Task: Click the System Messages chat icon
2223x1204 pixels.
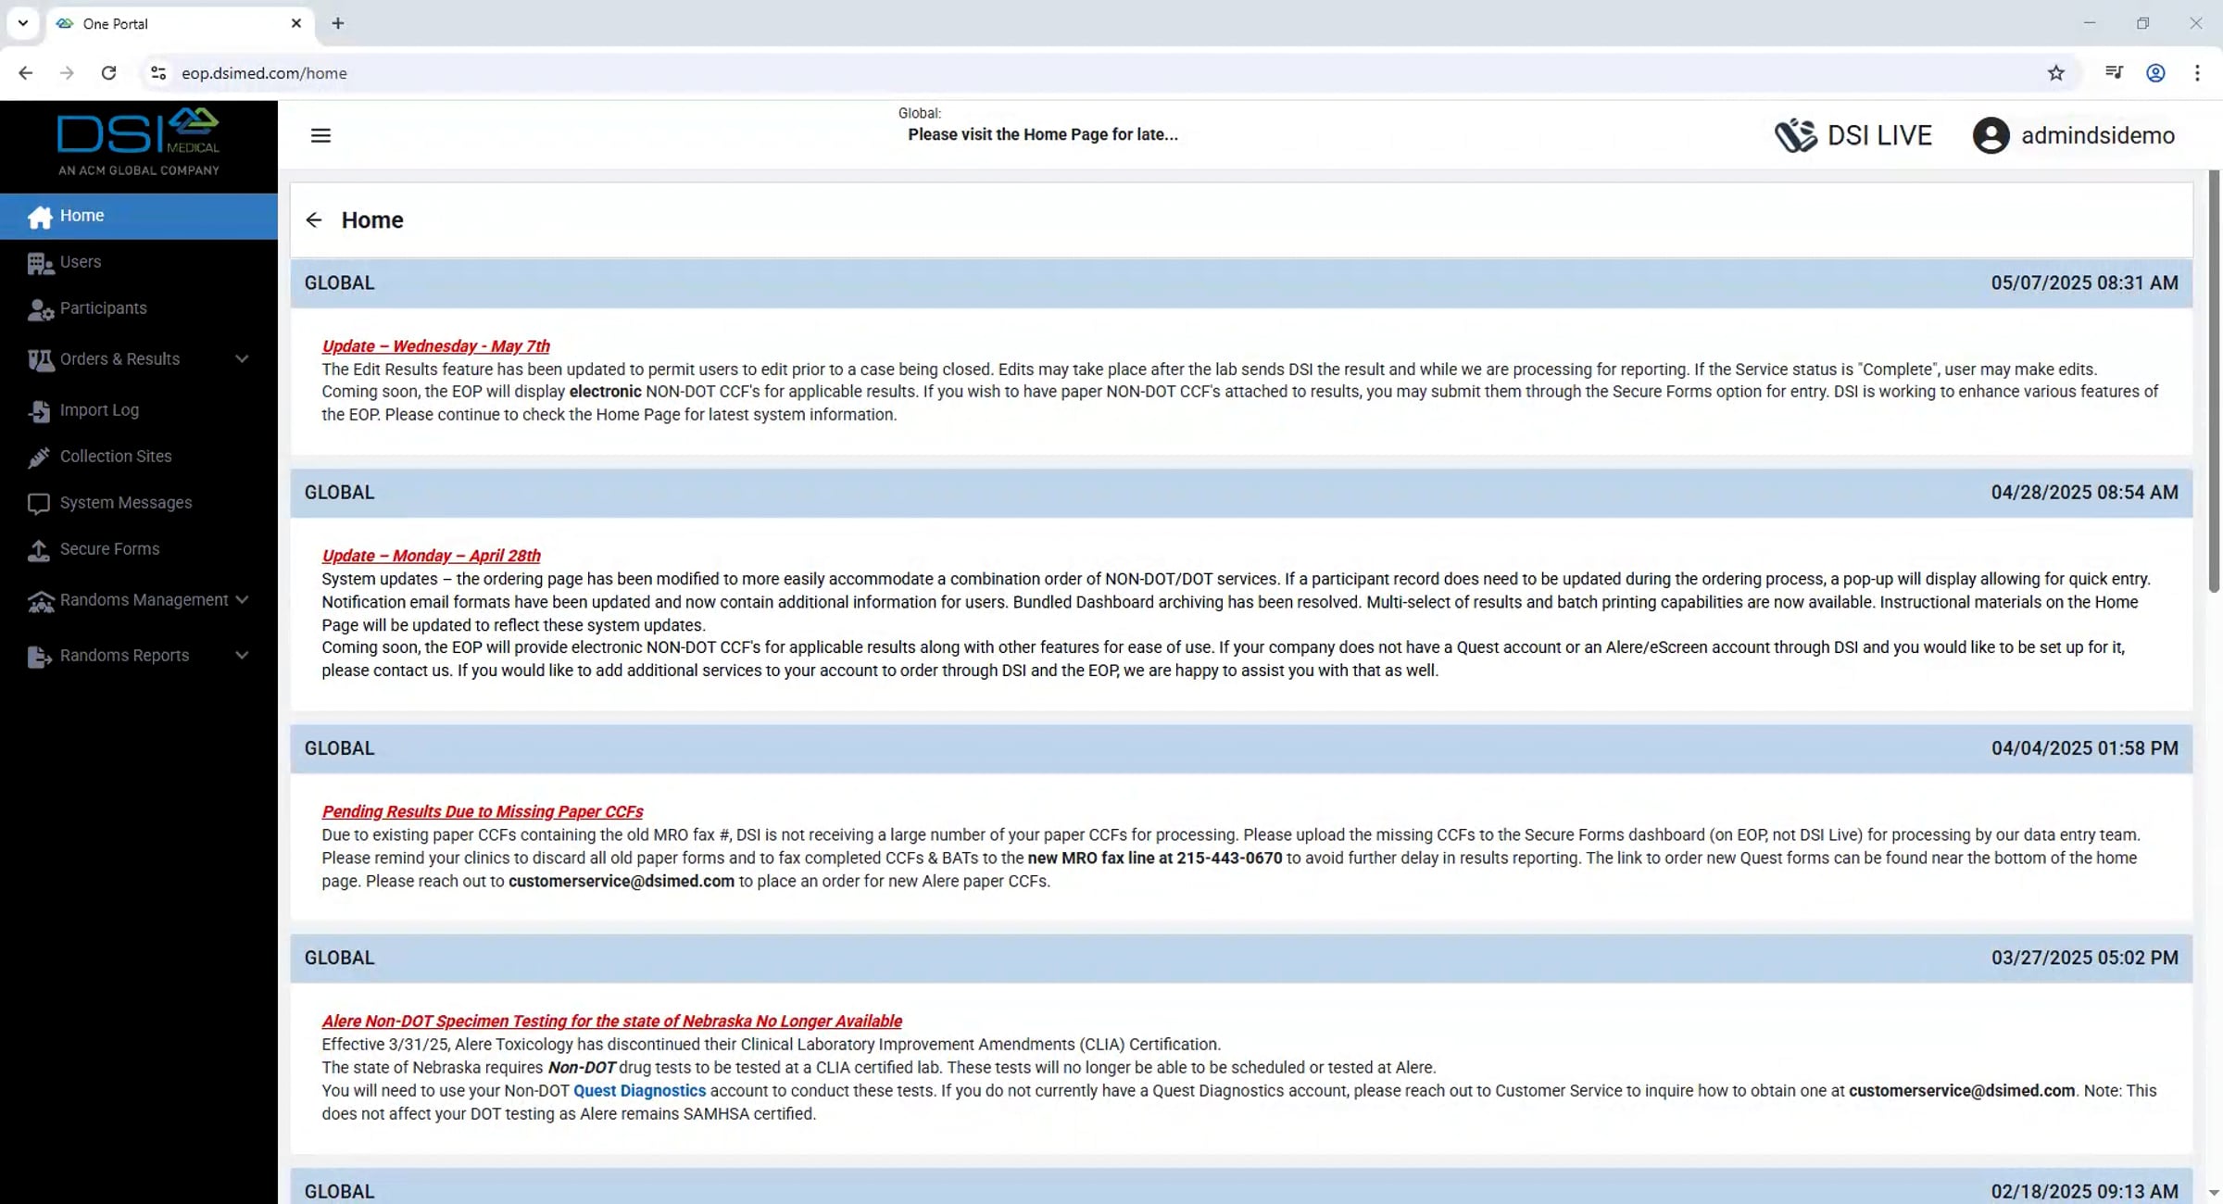Action: pyautogui.click(x=39, y=503)
